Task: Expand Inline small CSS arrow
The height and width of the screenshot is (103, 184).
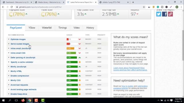Action: click(x=9, y=53)
